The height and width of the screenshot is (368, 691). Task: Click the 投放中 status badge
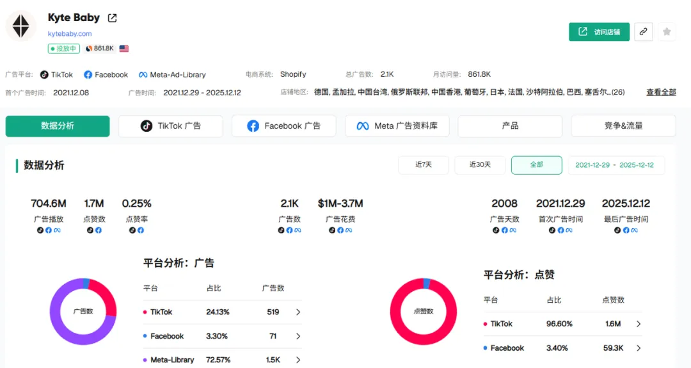[x=64, y=49]
